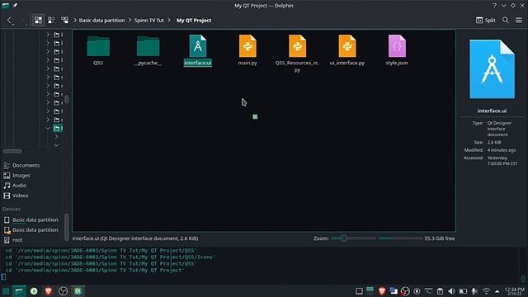528x297 pixels.
Task: Select the QSS folder
Action: (x=98, y=49)
